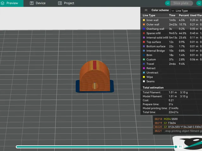Click the Percent column header
The image size is (202, 151).
[184, 15]
